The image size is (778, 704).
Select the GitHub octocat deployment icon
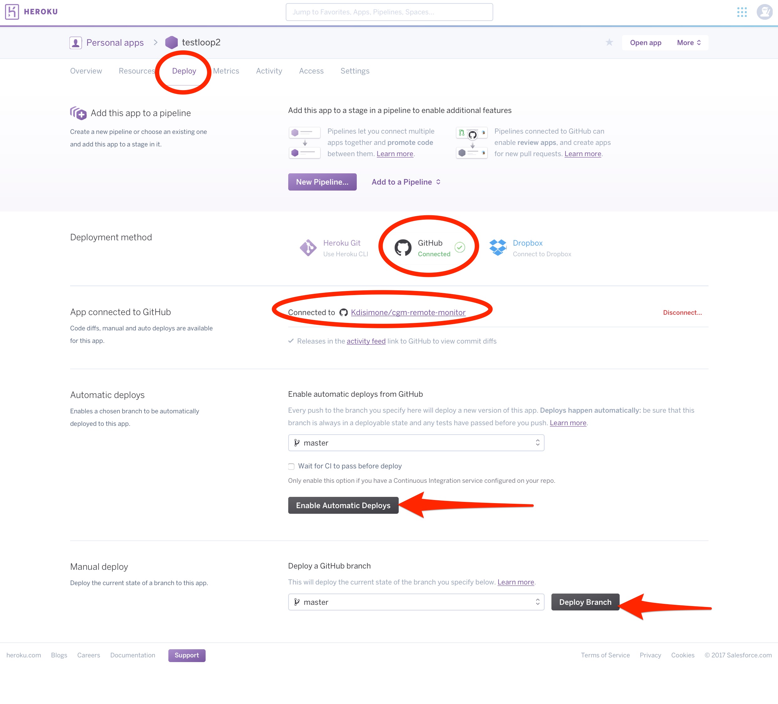[403, 248]
